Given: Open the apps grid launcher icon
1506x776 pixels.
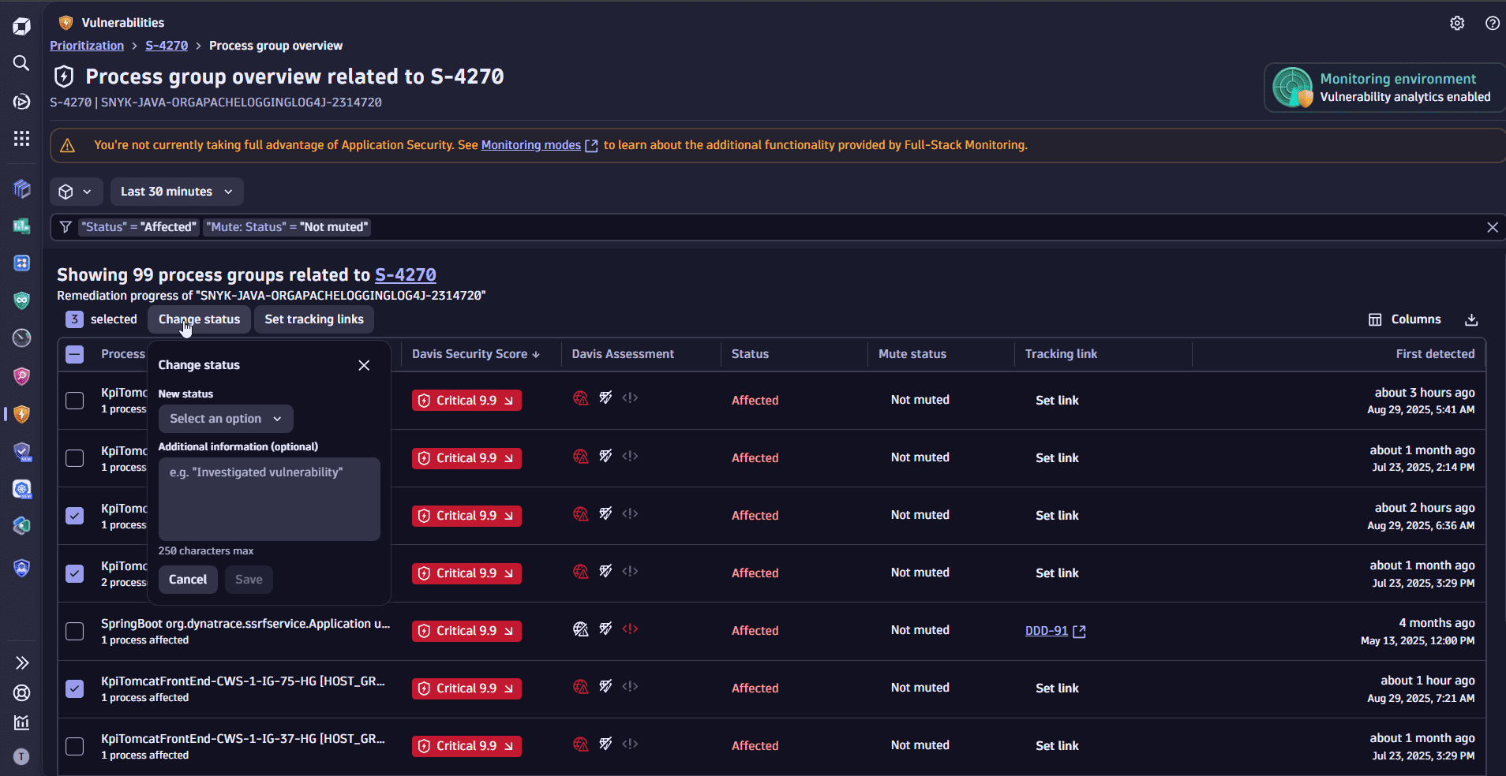Looking at the screenshot, I should tap(21, 139).
